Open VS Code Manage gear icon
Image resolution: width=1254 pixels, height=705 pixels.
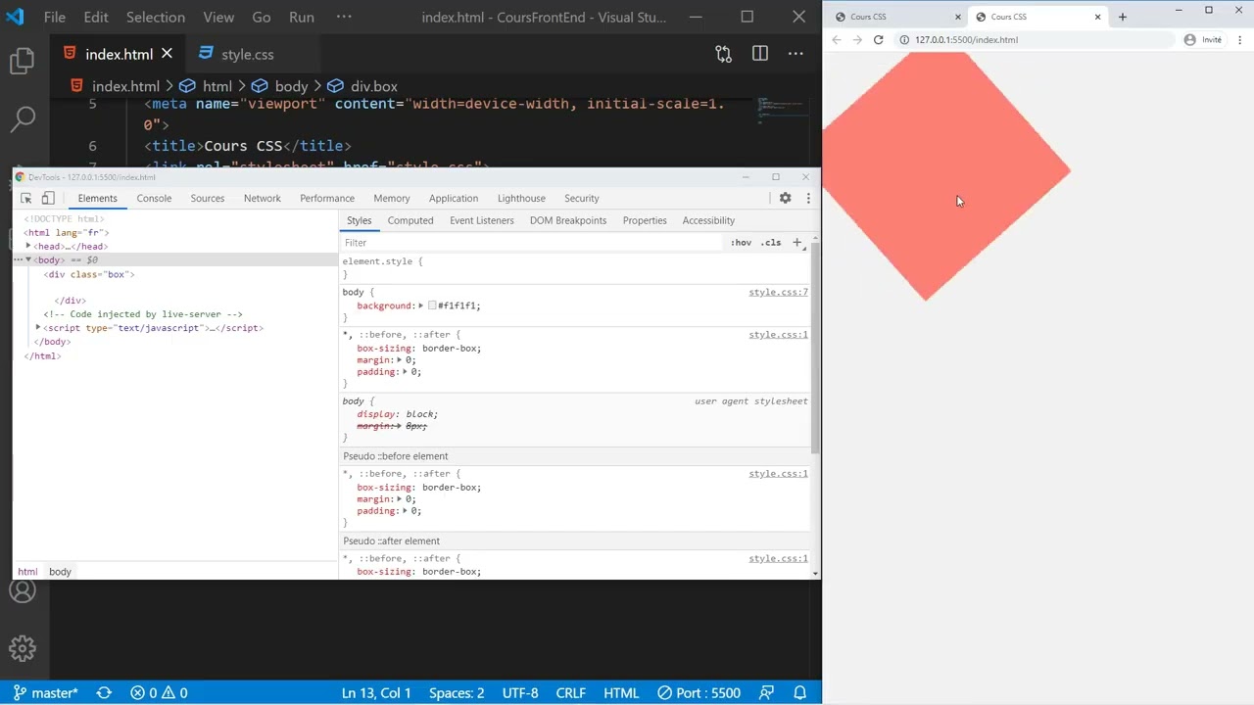click(22, 647)
